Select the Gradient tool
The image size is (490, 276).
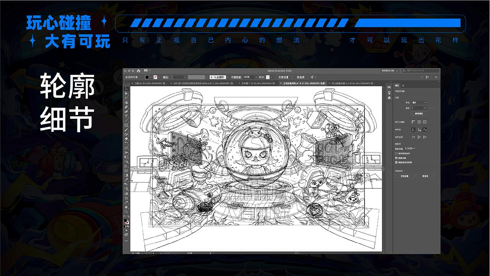126,175
